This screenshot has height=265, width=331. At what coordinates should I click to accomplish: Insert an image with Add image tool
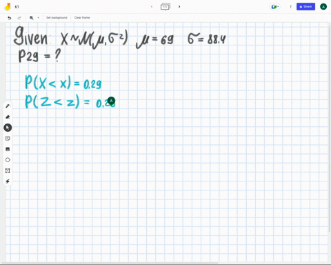[x=8, y=149]
